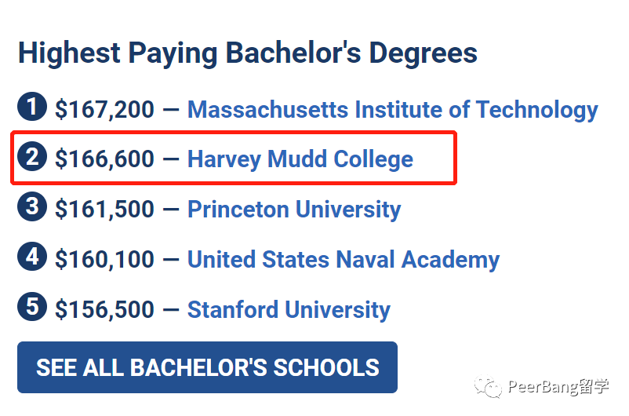The height and width of the screenshot is (416, 629).
Task: Click the number 3 rank badge
Action: [32, 206]
